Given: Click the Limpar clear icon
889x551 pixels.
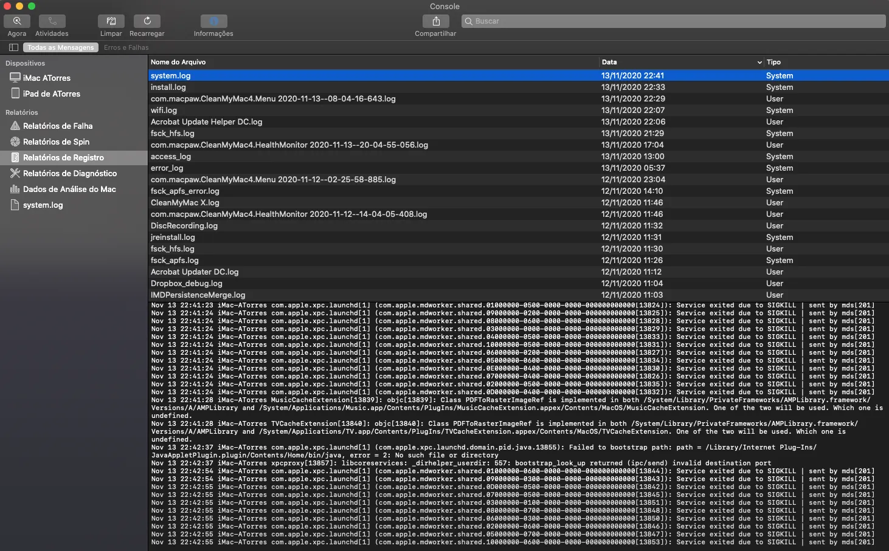Looking at the screenshot, I should (x=111, y=21).
